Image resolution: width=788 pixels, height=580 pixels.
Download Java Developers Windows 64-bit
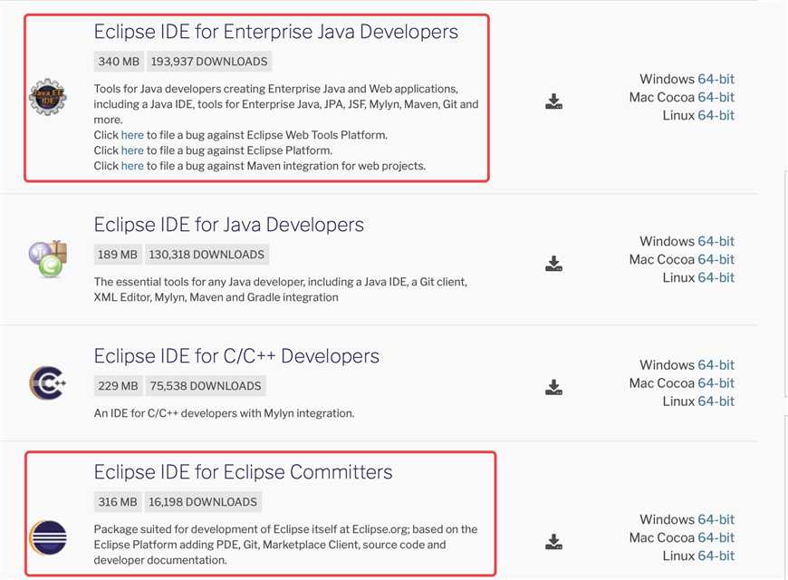click(716, 241)
